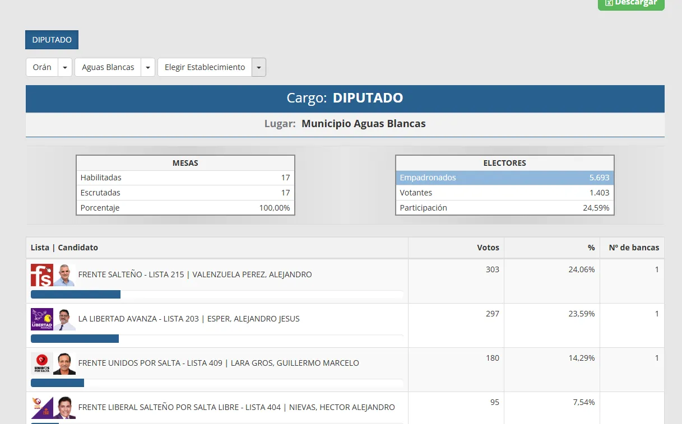The height and width of the screenshot is (424, 682).
Task: Click the Orán department button
Action: 42,67
